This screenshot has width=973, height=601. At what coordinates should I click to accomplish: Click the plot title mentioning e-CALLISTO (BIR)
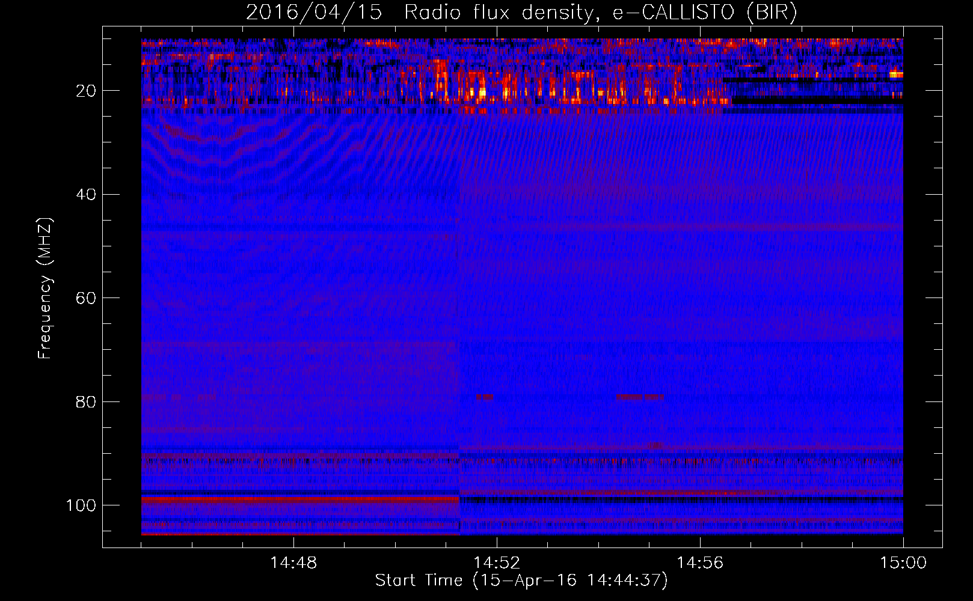(521, 12)
